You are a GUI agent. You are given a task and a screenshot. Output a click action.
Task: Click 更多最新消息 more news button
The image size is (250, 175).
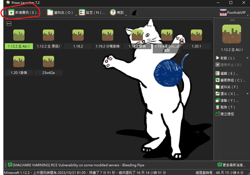(231, 165)
